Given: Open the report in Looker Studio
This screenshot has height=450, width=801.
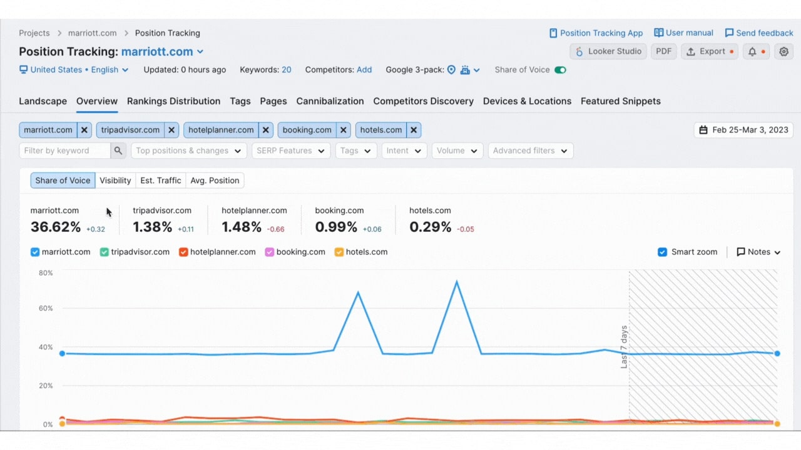Looking at the screenshot, I should [608, 51].
